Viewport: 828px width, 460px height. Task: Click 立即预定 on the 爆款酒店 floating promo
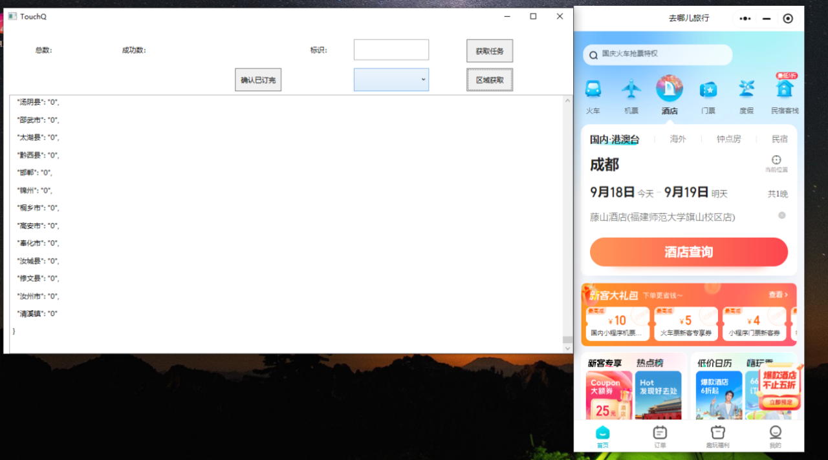click(x=779, y=402)
